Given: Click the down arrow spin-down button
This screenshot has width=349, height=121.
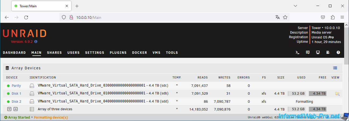Looking at the screenshot, I should 9,109.
